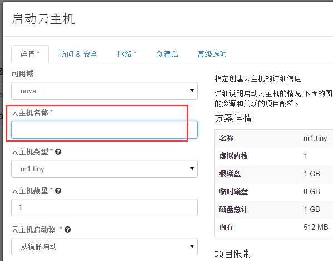Click dropdown arrow of the nova selector
This screenshot has height=261, width=333.
(192, 91)
